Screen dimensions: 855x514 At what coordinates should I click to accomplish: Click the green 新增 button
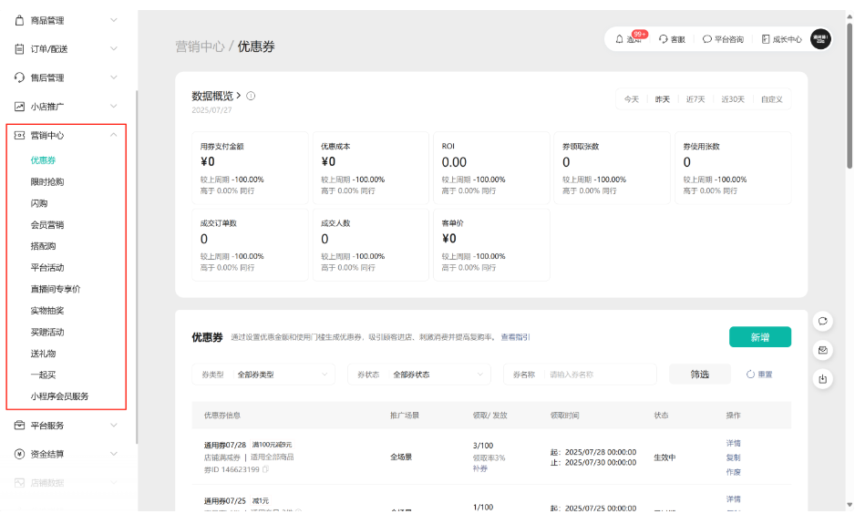coord(759,337)
